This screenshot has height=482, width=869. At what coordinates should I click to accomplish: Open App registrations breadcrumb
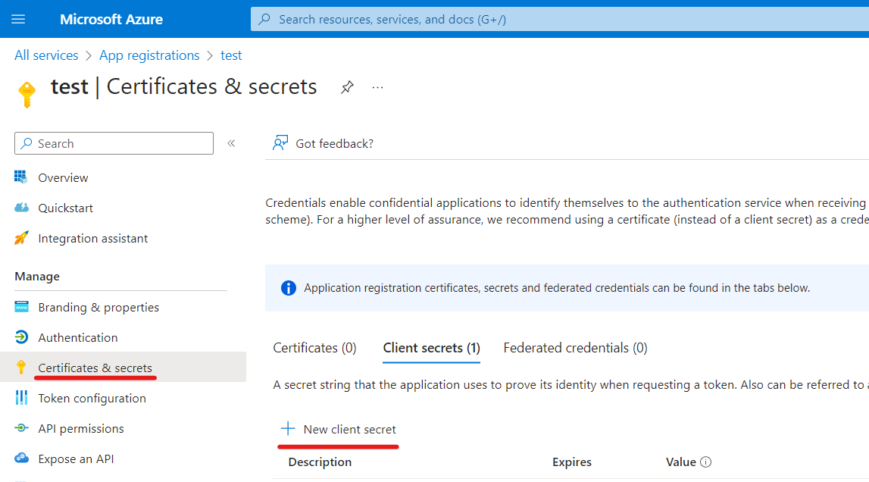click(x=149, y=55)
